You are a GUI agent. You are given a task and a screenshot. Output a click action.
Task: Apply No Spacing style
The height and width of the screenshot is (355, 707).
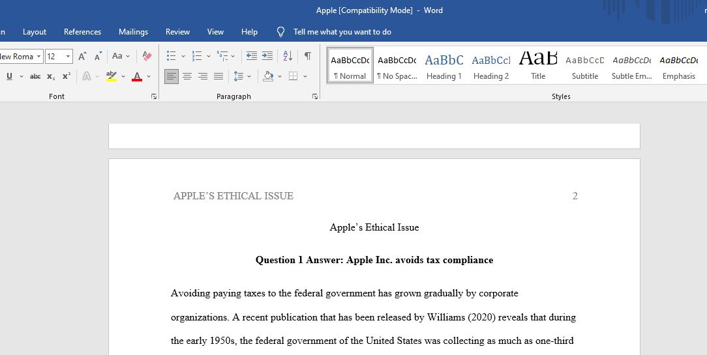click(397, 65)
